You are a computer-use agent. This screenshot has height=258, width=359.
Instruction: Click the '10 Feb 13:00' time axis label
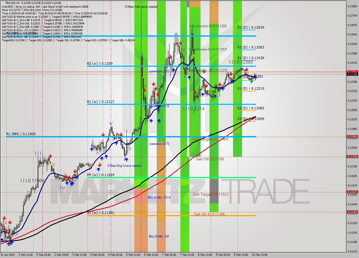259,255
